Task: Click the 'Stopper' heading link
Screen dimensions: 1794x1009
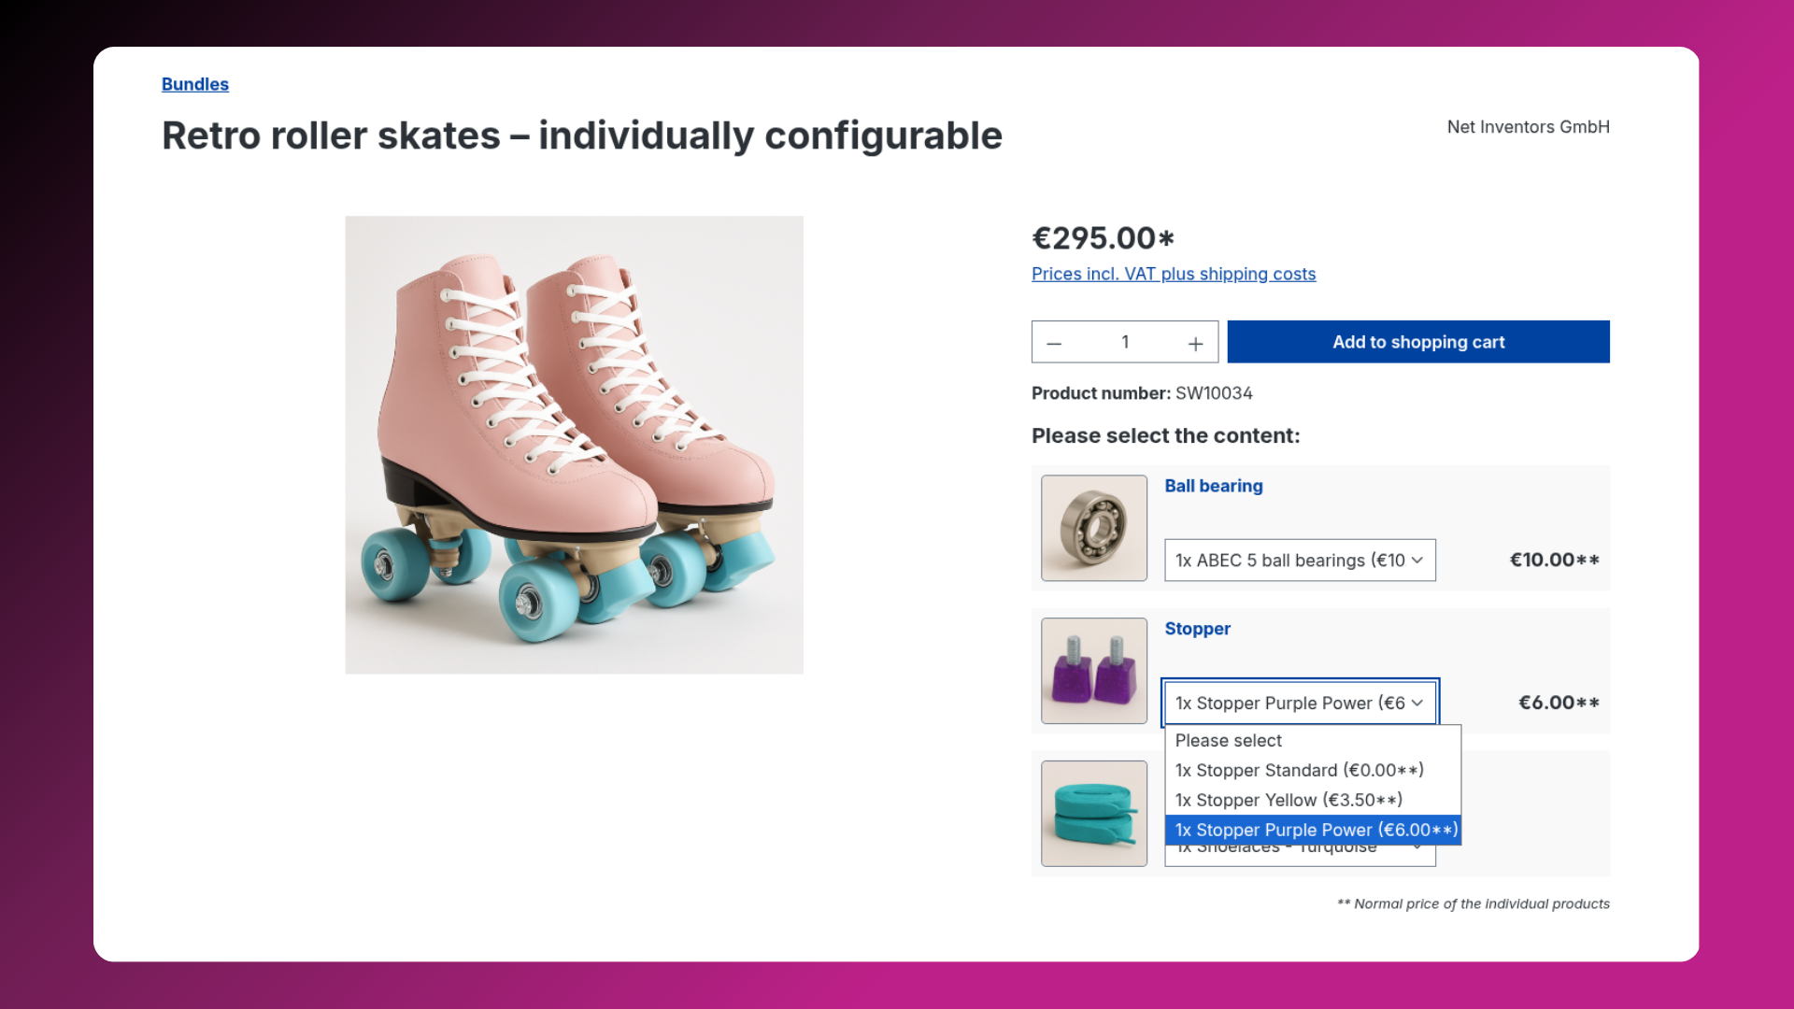Action: click(1197, 629)
